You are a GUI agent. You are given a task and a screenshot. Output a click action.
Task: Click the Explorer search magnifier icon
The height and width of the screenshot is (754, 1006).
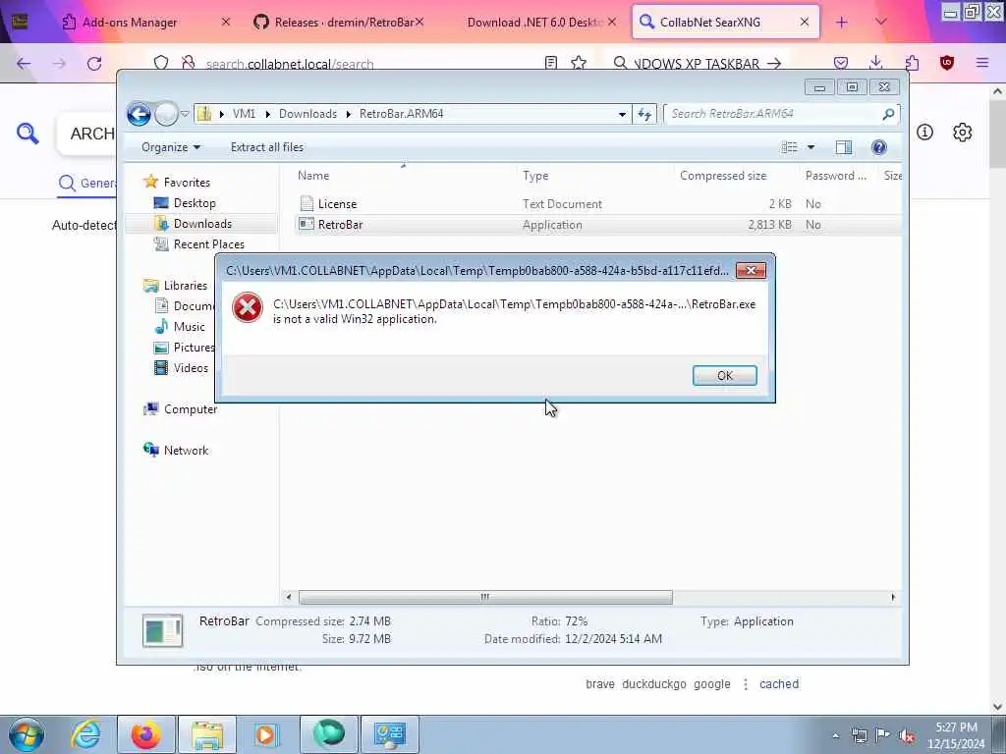pyautogui.click(x=888, y=114)
